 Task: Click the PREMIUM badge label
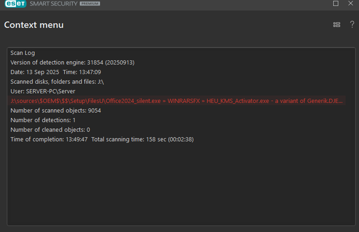(90, 4)
